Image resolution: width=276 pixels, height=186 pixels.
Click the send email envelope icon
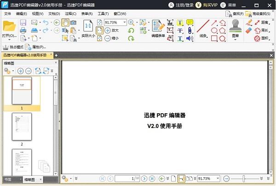tap(34, 23)
